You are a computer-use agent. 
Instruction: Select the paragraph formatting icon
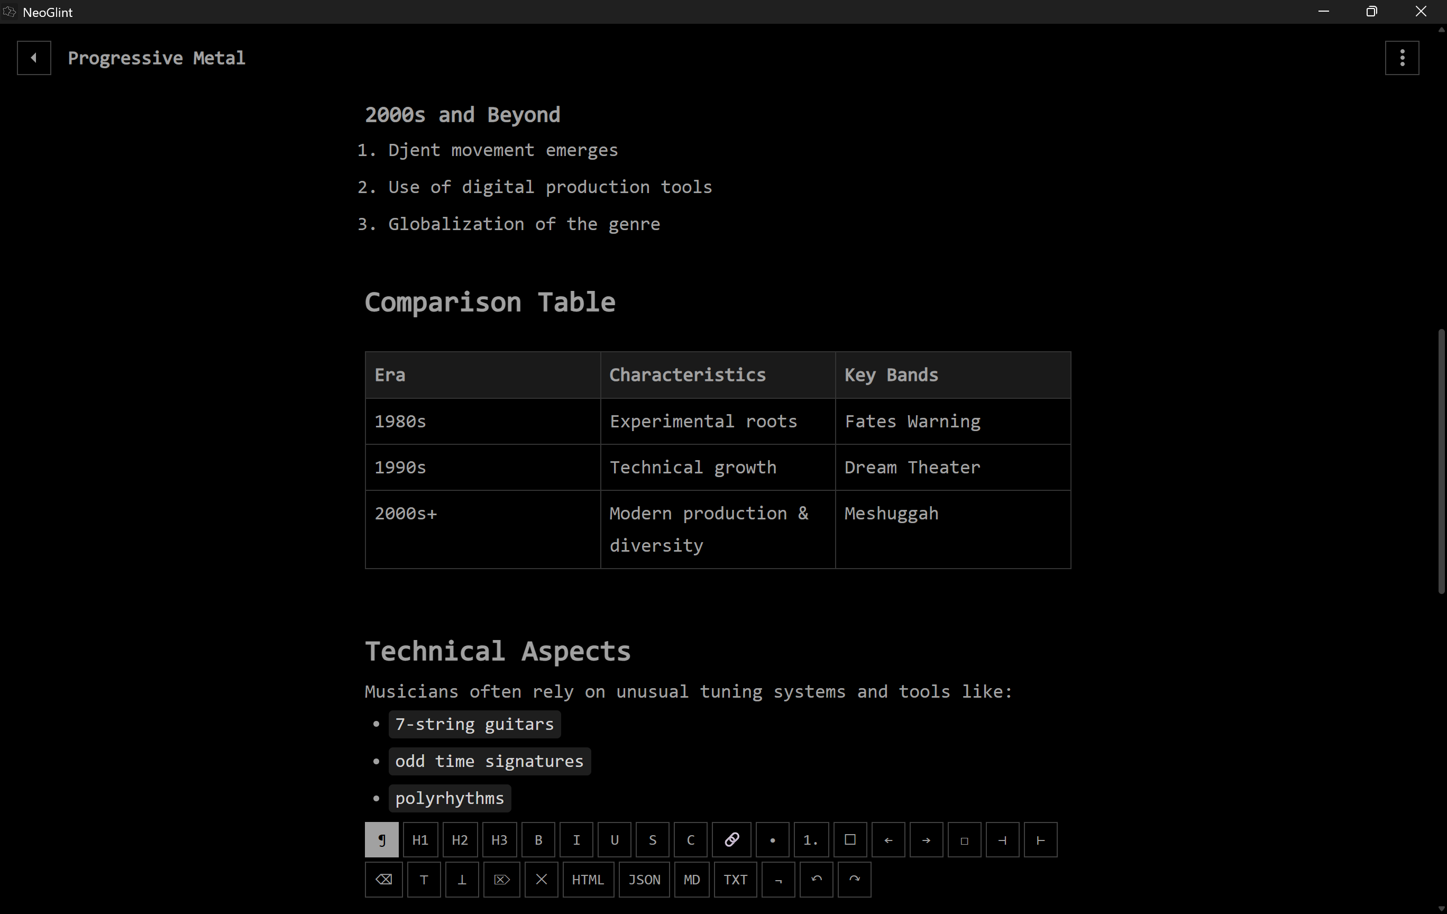[x=382, y=839]
